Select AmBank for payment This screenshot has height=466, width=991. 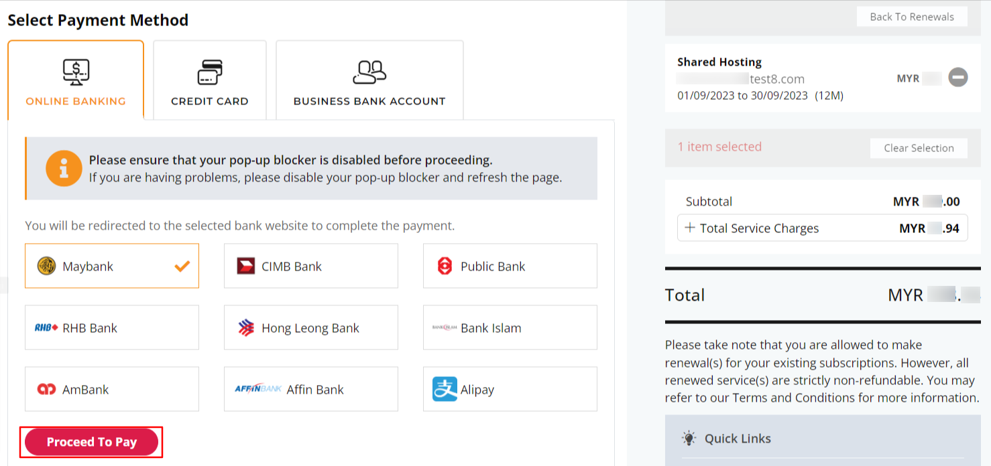click(112, 389)
